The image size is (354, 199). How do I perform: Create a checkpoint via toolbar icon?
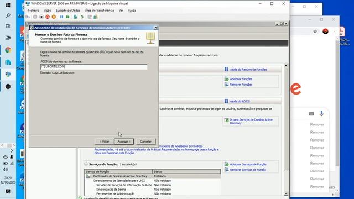[76, 17]
